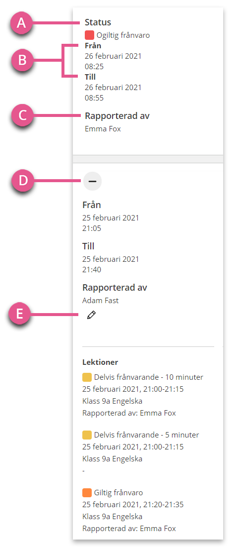Click the red Ogiltig frånvaro status swatch

tap(90, 35)
